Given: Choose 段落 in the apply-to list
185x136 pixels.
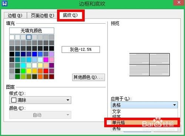Looking at the screenshot, I should click(144, 116).
